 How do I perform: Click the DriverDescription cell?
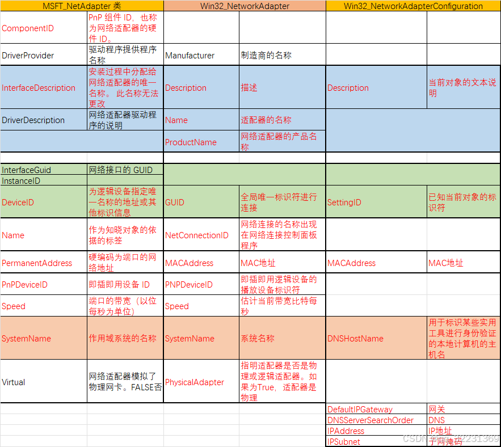pos(44,120)
